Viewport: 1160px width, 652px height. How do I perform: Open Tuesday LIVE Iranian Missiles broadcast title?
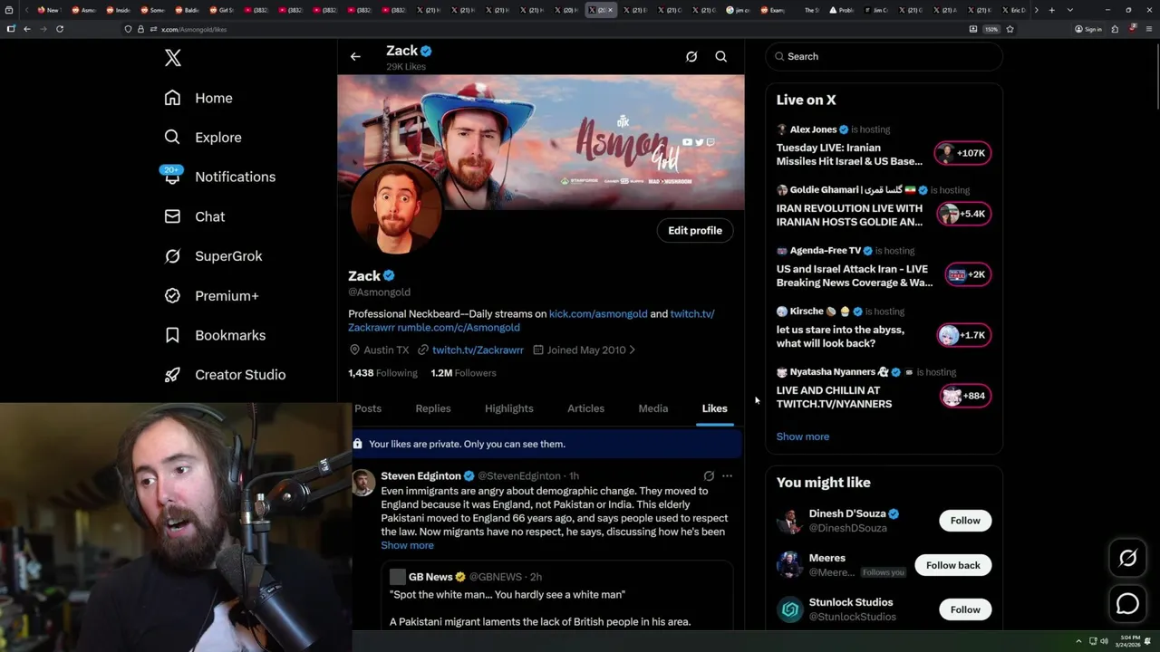[x=849, y=154]
